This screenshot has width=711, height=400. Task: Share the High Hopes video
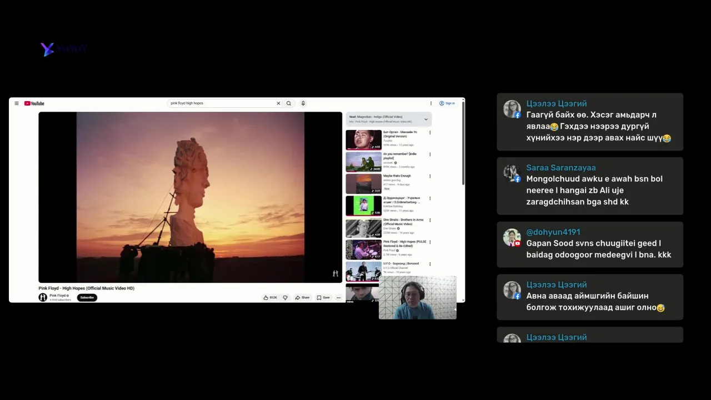tap(303, 298)
